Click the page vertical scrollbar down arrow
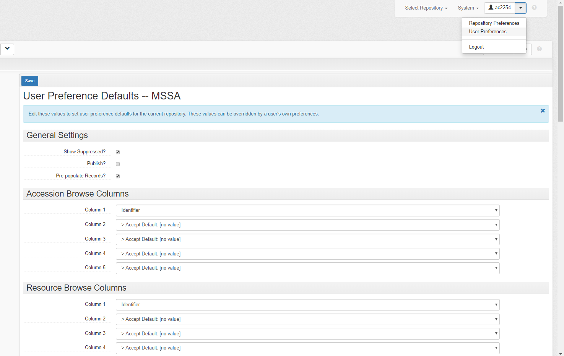The image size is (564, 356). [561, 353]
